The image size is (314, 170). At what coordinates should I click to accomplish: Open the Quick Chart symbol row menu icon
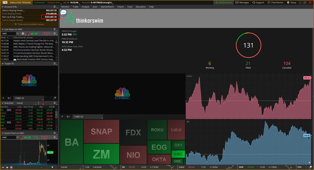coord(55,137)
